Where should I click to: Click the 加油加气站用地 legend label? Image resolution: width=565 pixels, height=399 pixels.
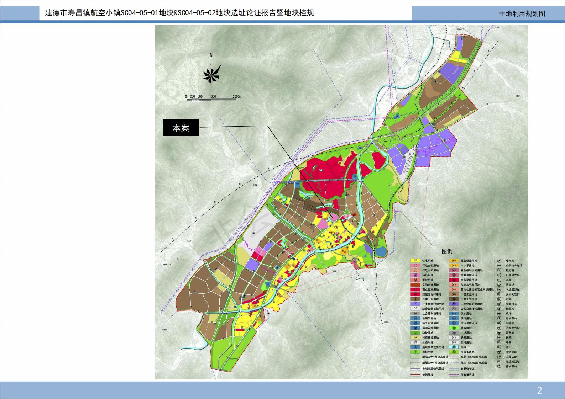[470, 285]
